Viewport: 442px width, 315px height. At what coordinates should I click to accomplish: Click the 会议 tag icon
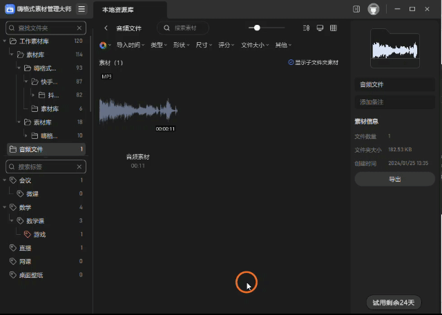click(12, 180)
